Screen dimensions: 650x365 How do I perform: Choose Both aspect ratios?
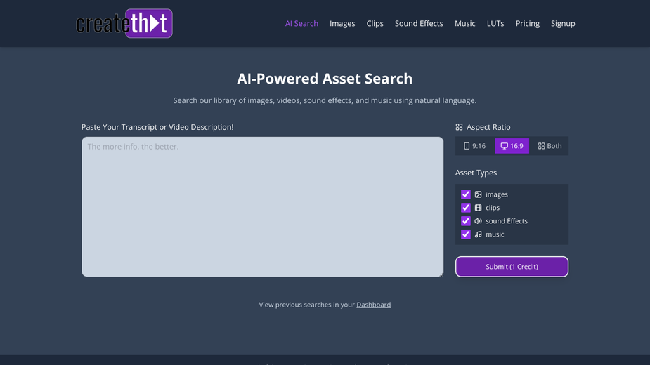550,146
